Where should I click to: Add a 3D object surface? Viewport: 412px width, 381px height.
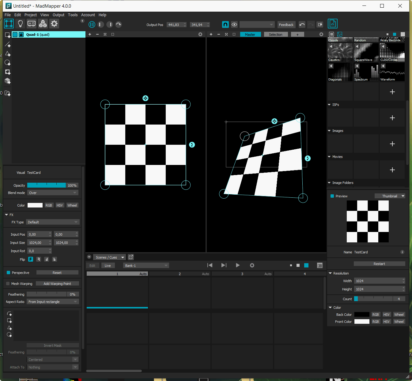8,81
